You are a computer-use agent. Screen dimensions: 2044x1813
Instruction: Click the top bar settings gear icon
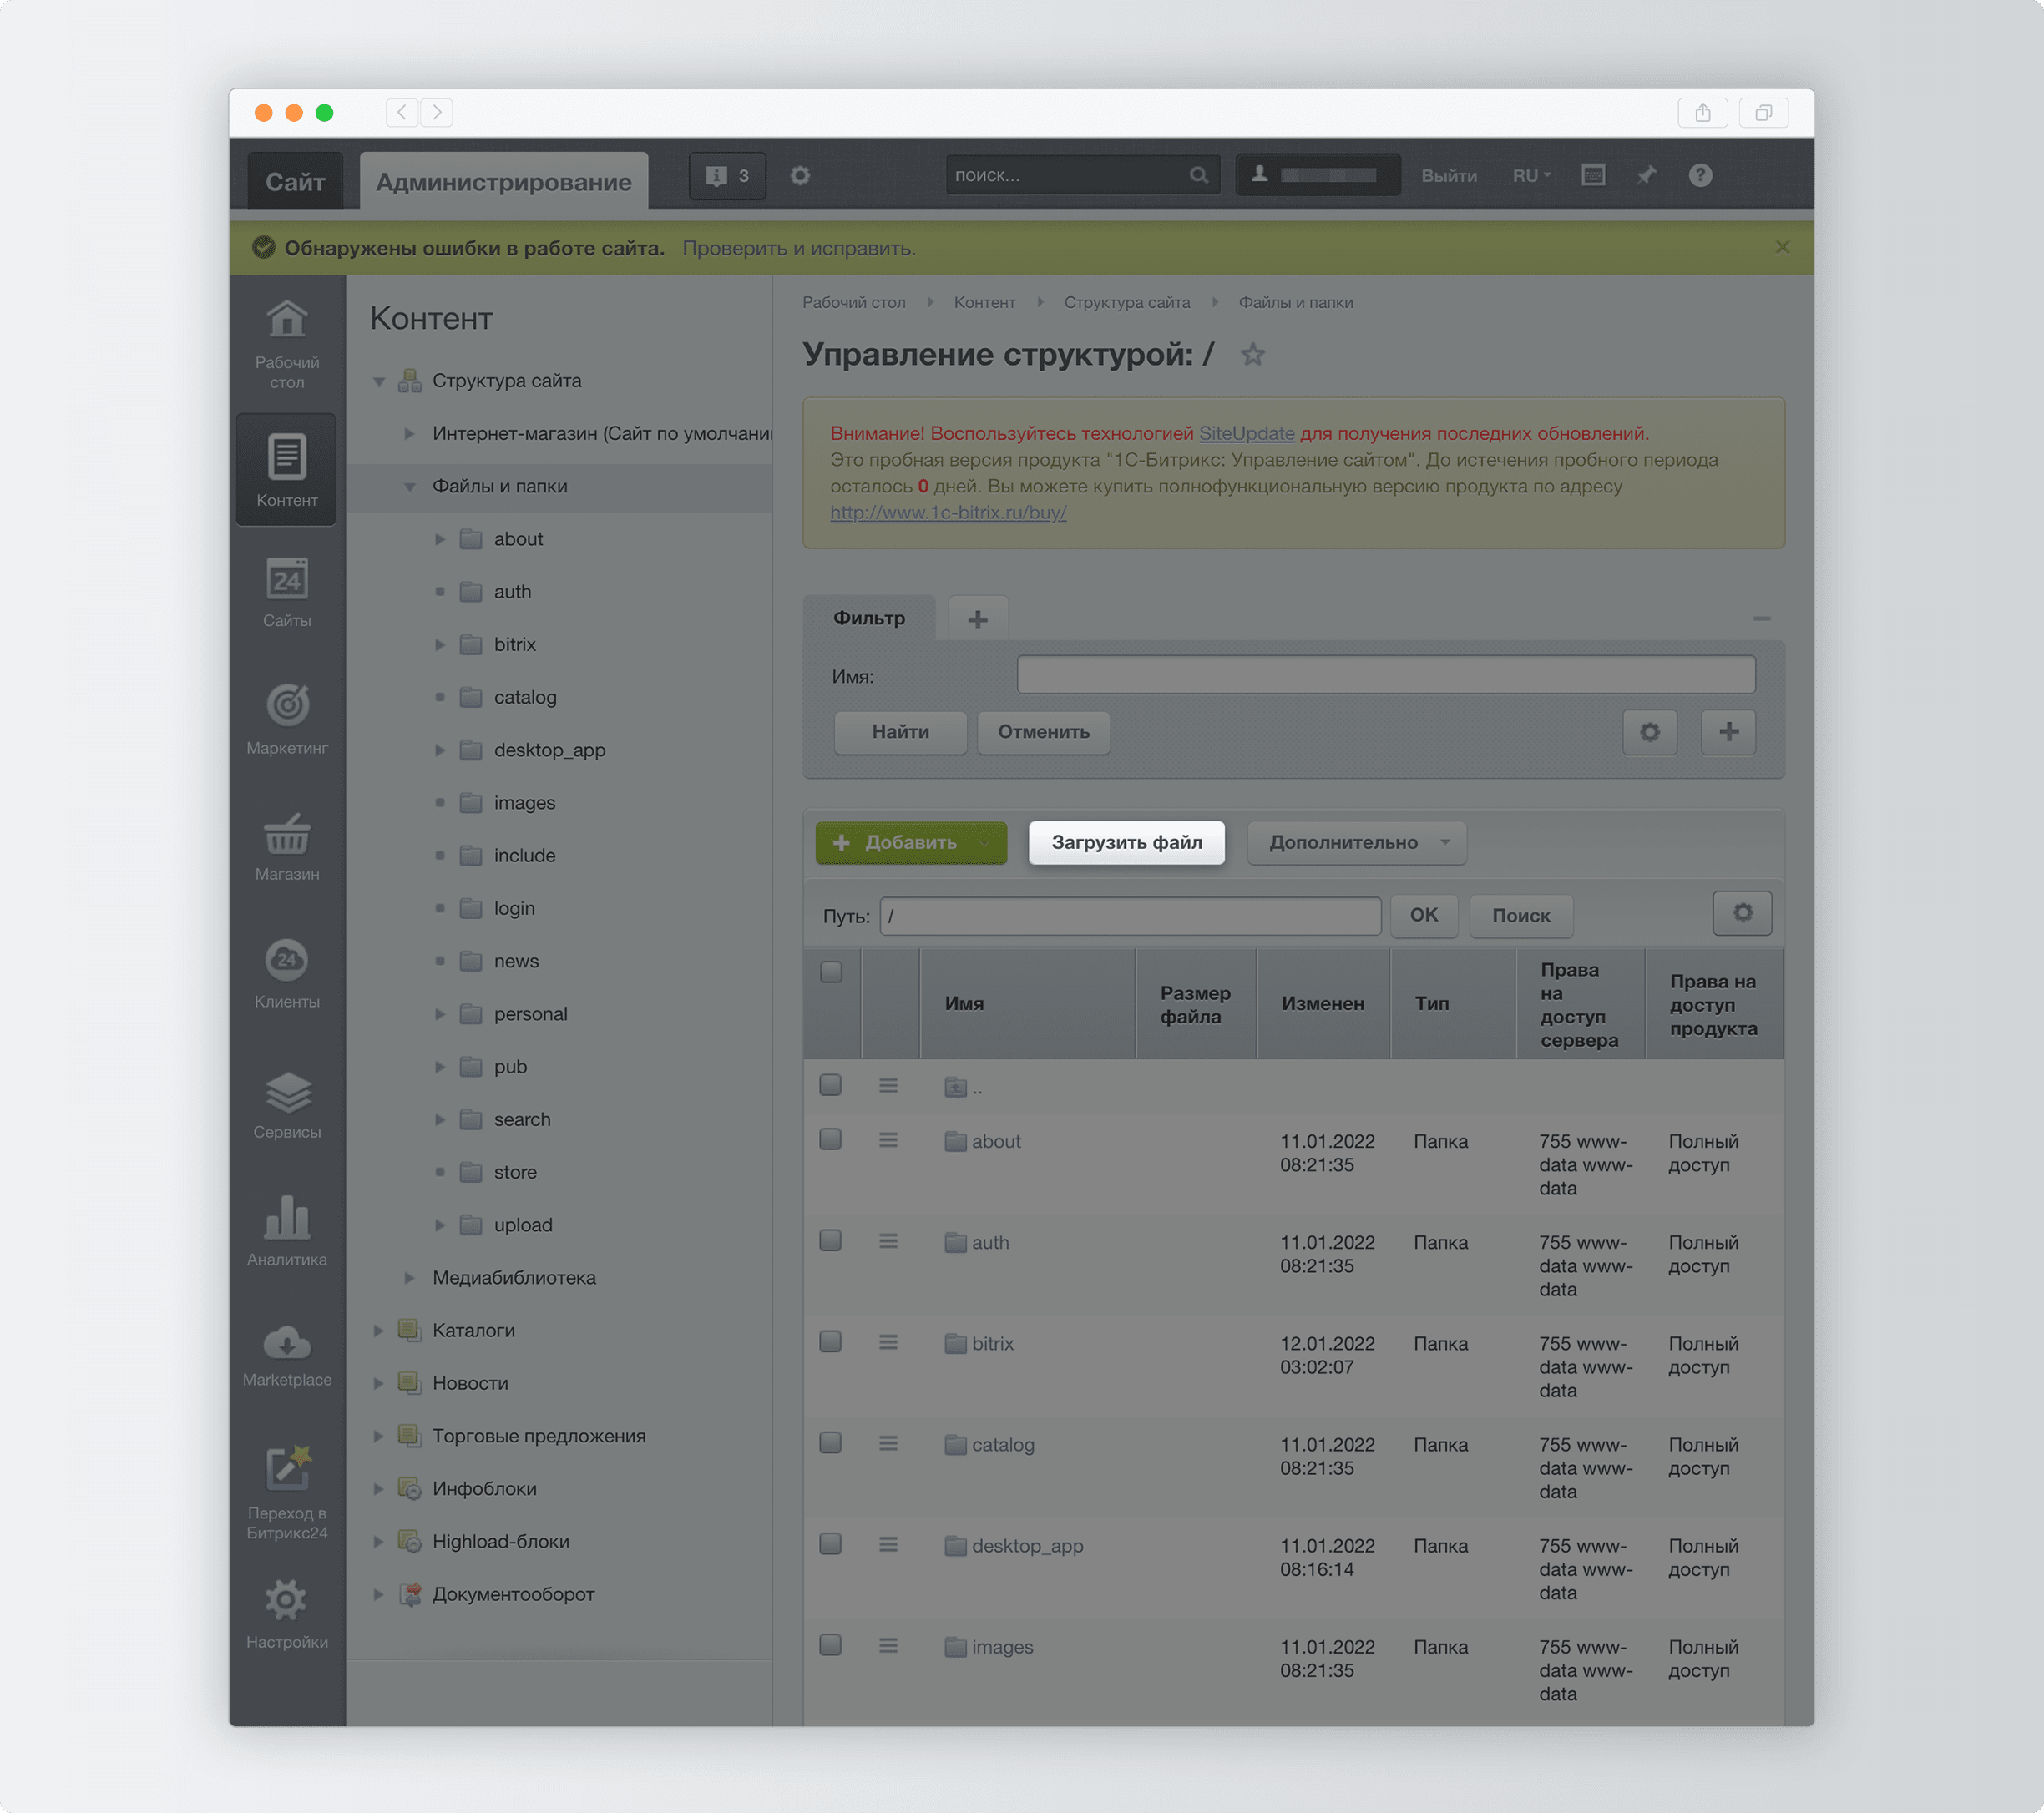click(800, 176)
